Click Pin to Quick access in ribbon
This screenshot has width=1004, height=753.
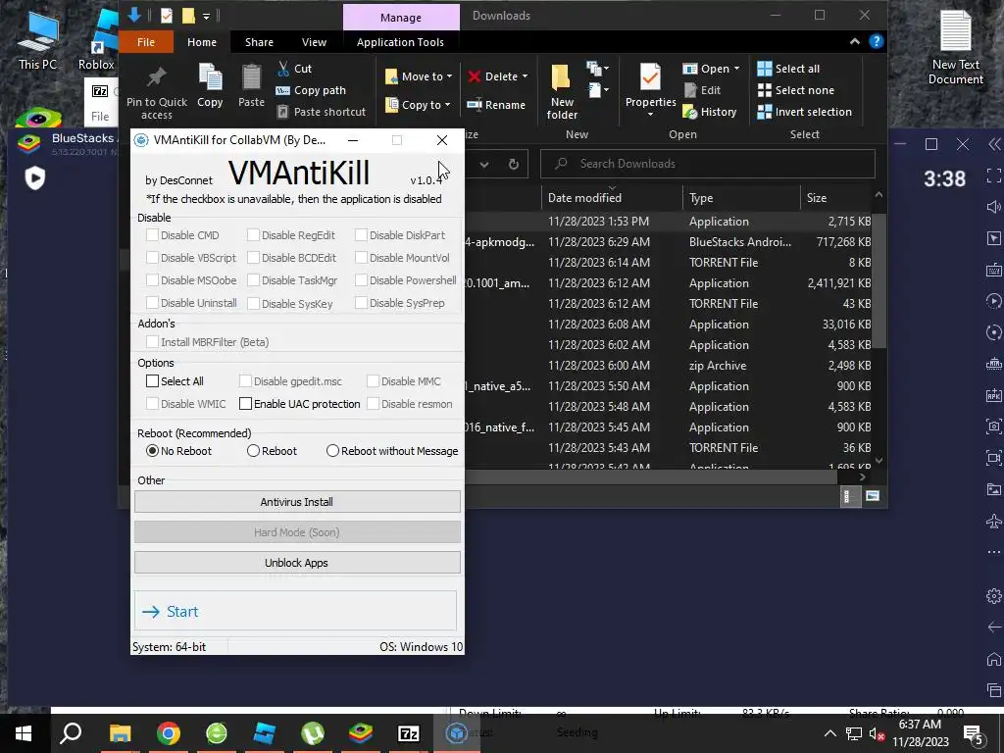point(156,92)
